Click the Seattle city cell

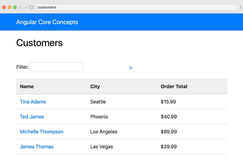coord(98,102)
